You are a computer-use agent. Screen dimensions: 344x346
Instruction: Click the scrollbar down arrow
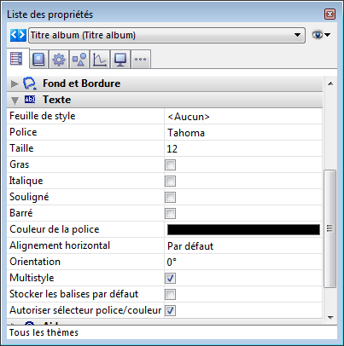pos(330,318)
